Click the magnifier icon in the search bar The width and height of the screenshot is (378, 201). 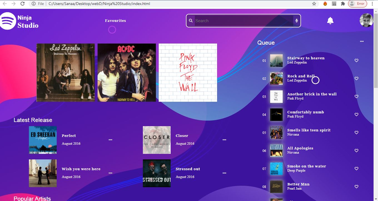pyautogui.click(x=191, y=21)
